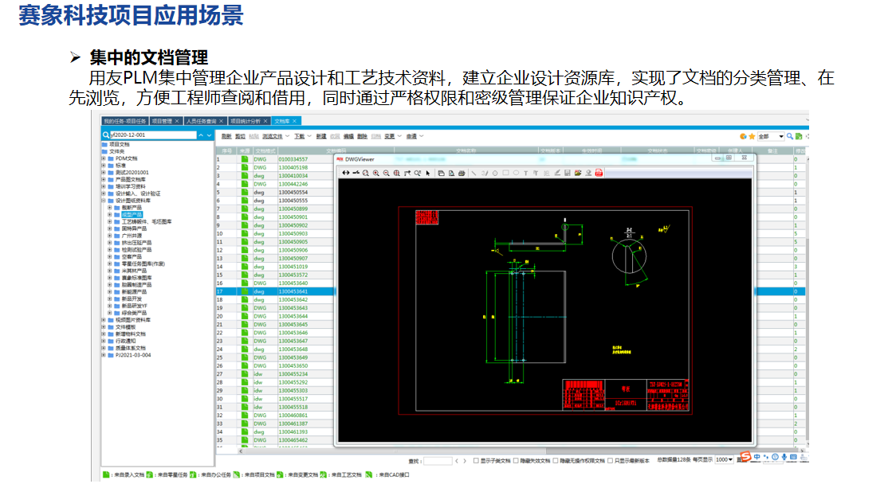Click the search magnifier icon in left panel

tap(106, 135)
